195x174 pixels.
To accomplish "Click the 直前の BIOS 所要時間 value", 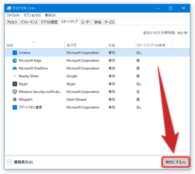I will [x=182, y=33].
